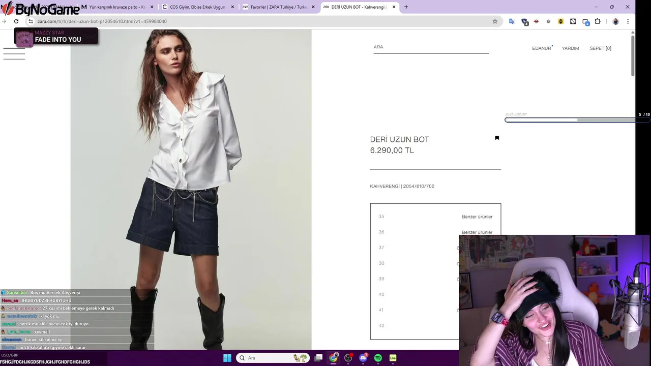The height and width of the screenshot is (366, 651).
Task: Open Zara hamburger menu icon
Action: coord(14,54)
